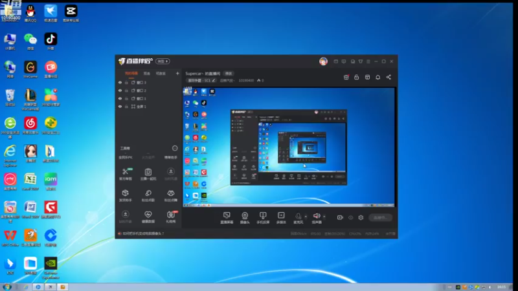This screenshot has height=291, width=518.
Task: Expand the microphone options arrow
Action: tap(306, 217)
